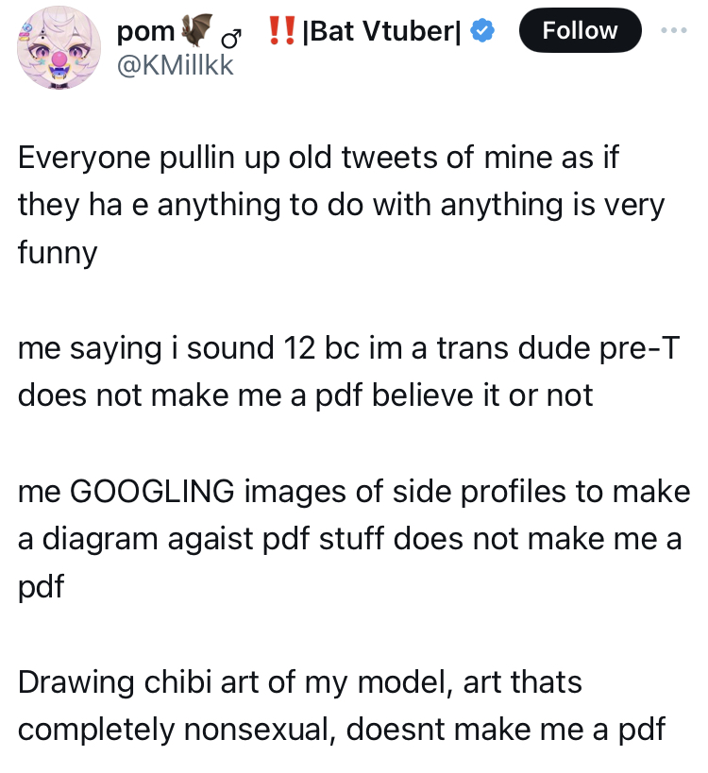Click the red double exclamation emoji
Image resolution: width=708 pixels, height=773 pixels.
pos(281,30)
